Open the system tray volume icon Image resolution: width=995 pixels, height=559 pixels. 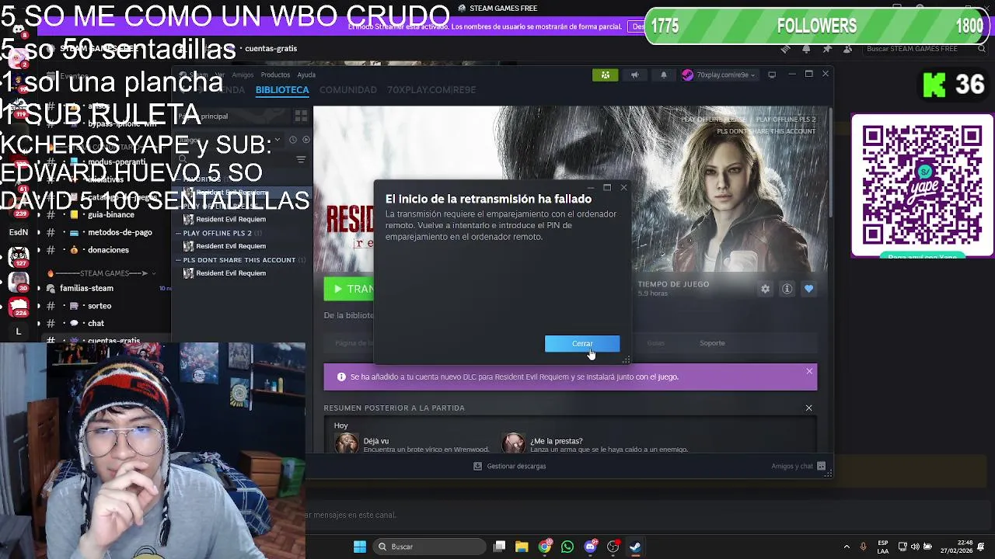coord(915,547)
